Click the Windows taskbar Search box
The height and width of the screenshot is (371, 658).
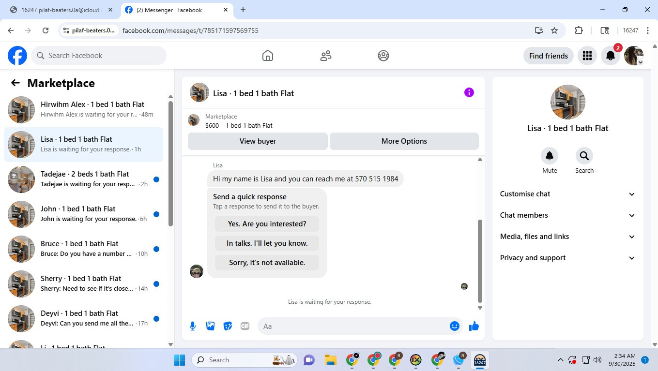pyautogui.click(x=244, y=360)
